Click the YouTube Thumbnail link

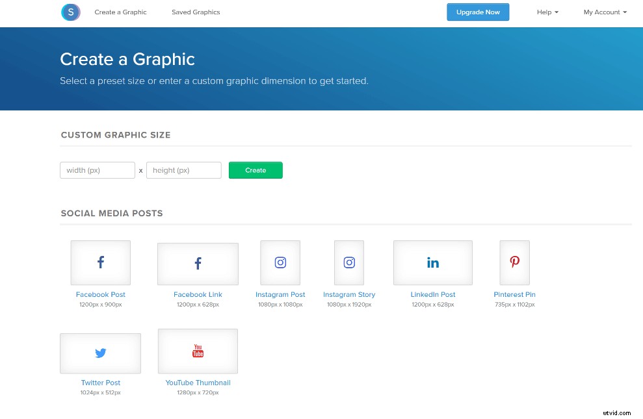(x=198, y=383)
